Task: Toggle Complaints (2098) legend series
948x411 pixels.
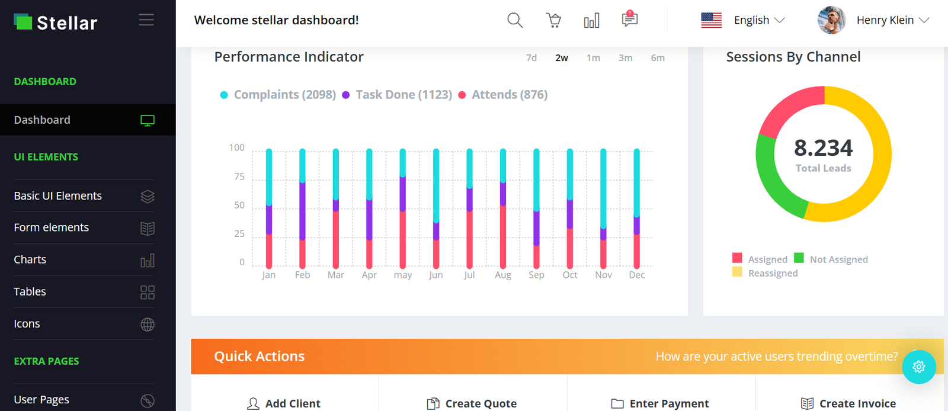Action: click(278, 95)
